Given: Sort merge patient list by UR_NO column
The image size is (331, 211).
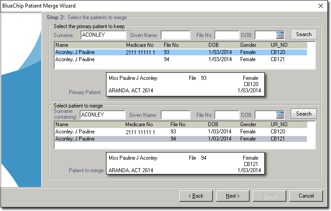Looking at the screenshot, I should [279, 125].
